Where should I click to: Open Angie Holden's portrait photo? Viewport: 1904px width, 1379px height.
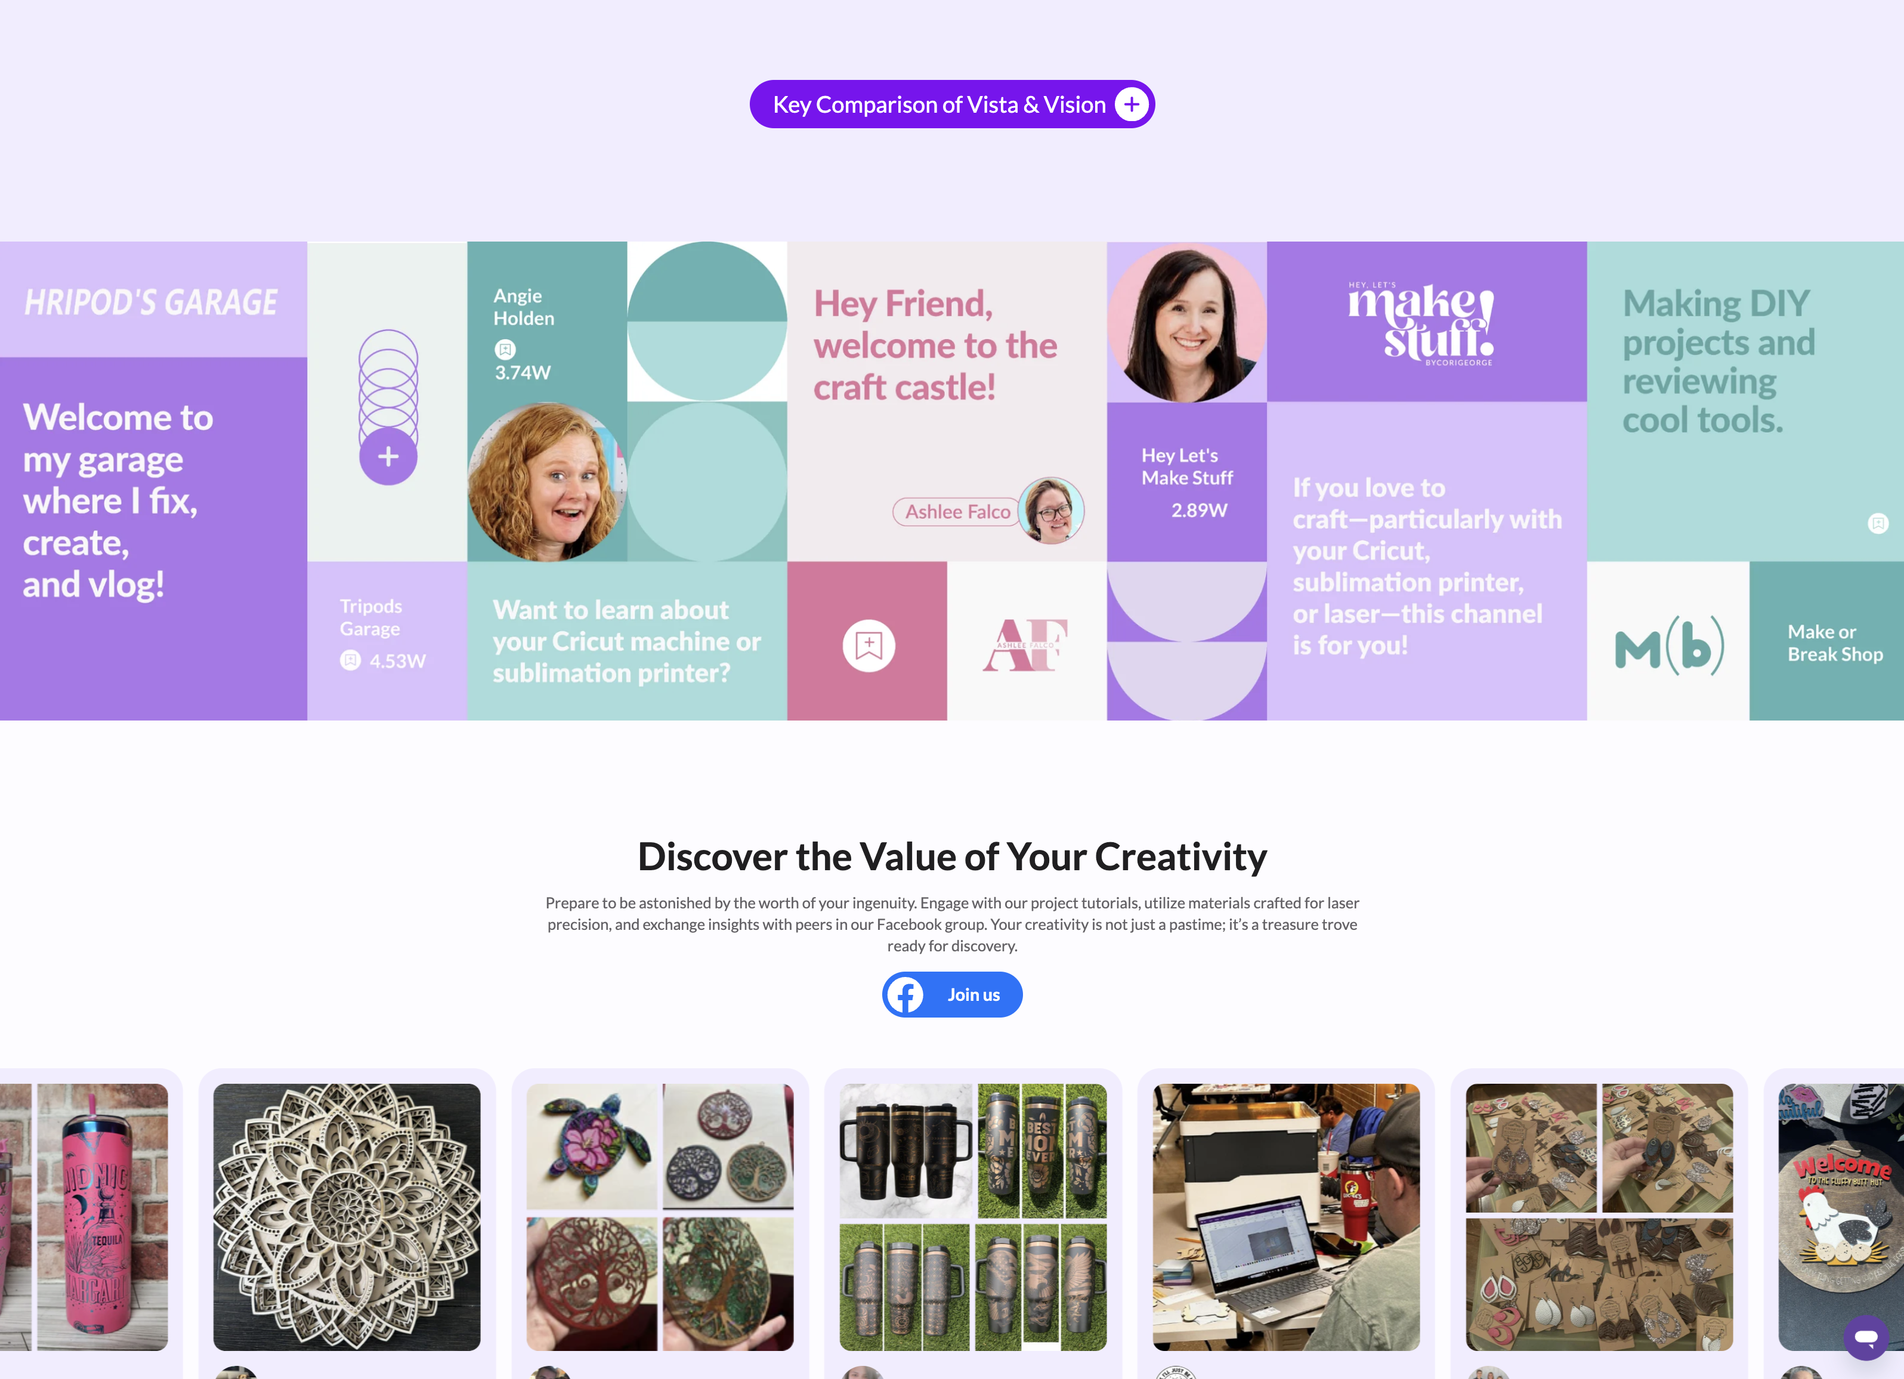(546, 482)
